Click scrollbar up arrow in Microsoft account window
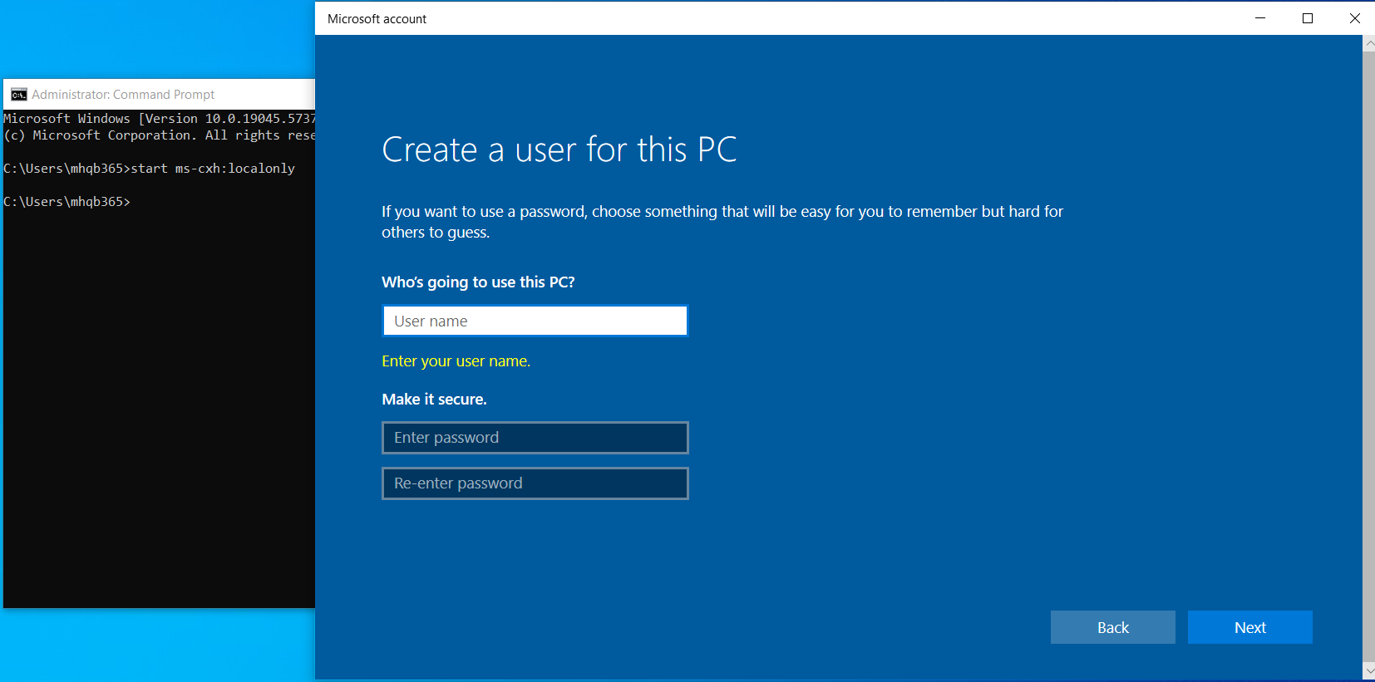 click(x=1368, y=43)
